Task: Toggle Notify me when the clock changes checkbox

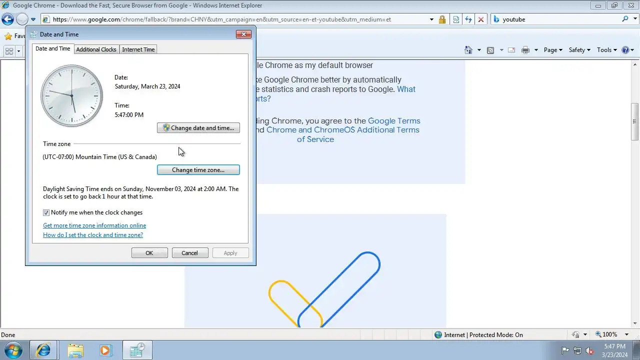Action: (46, 212)
